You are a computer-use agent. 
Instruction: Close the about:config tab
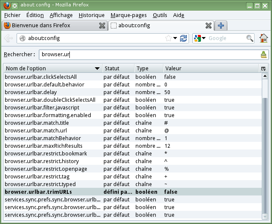click(x=208, y=26)
